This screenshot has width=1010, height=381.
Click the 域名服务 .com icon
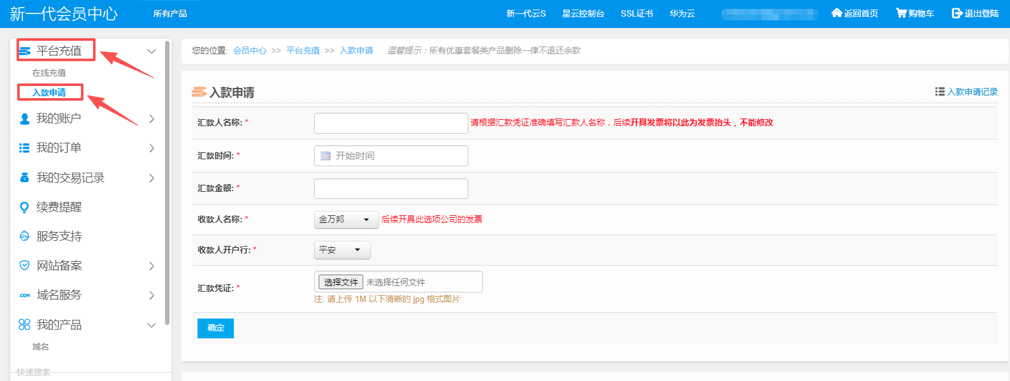[25, 295]
